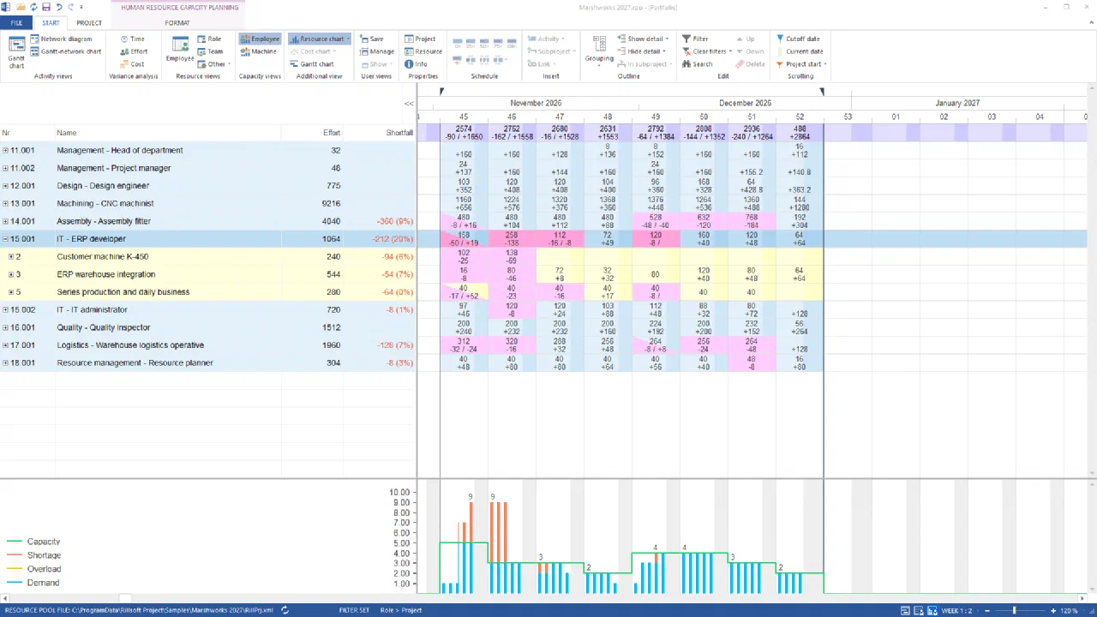
Task: Click the December 2026 timeline header
Action: point(745,103)
